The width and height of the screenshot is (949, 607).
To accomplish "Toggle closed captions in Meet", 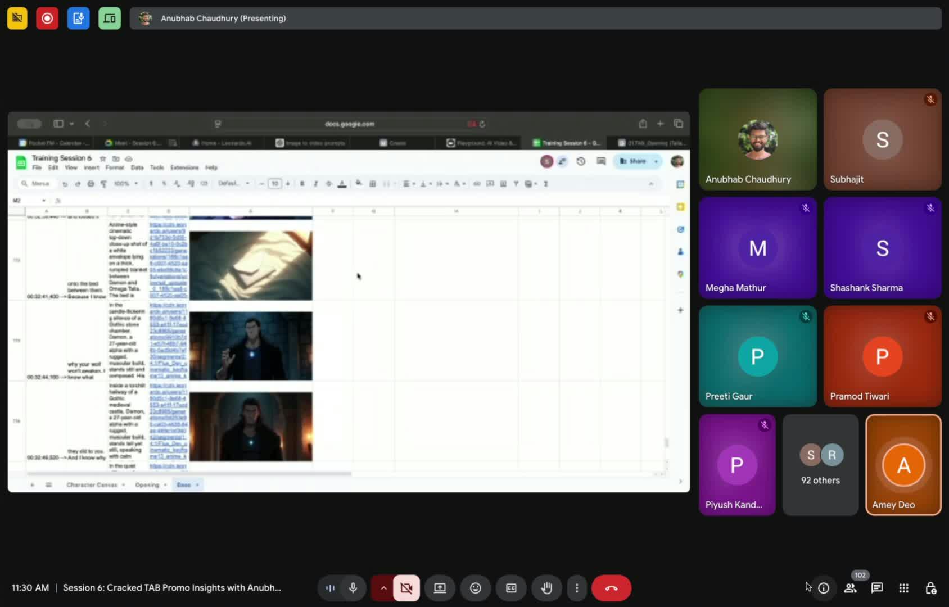I will [511, 588].
